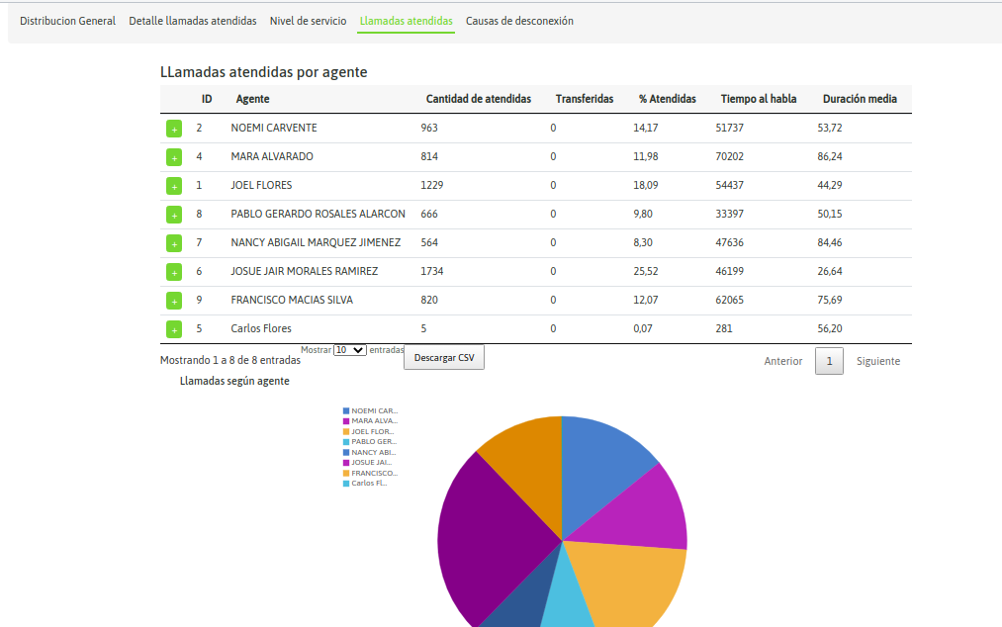The width and height of the screenshot is (1002, 627).
Task: Expand row details for Carlos Flores
Action: point(174,329)
